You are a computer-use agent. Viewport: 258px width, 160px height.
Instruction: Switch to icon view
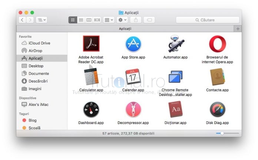pos(73,20)
